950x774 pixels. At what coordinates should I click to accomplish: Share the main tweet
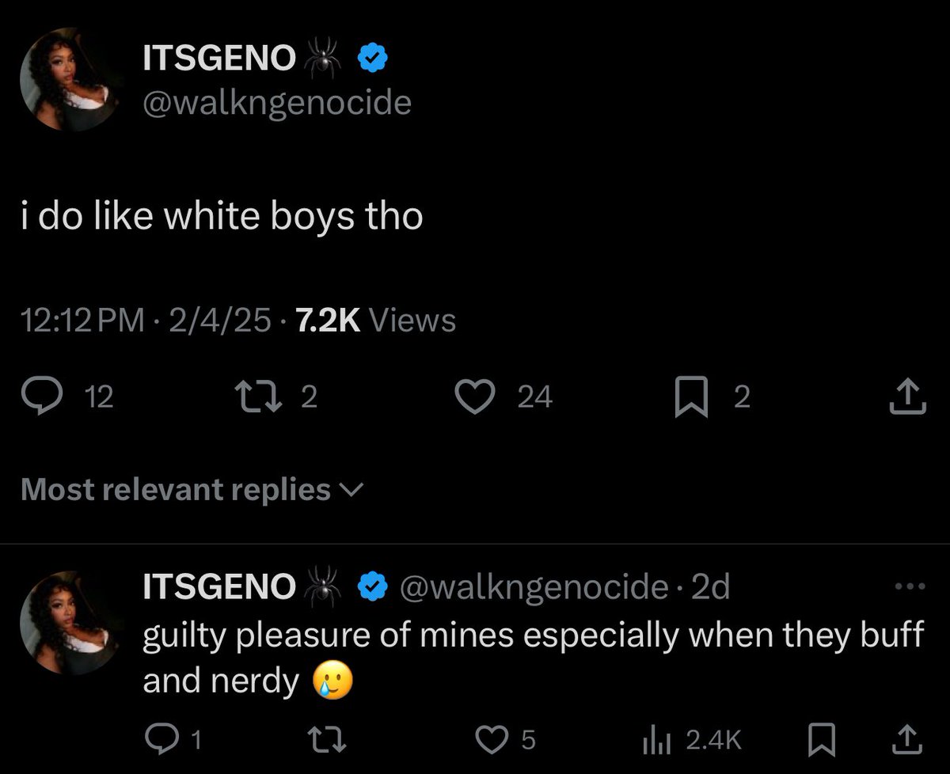coord(907,396)
